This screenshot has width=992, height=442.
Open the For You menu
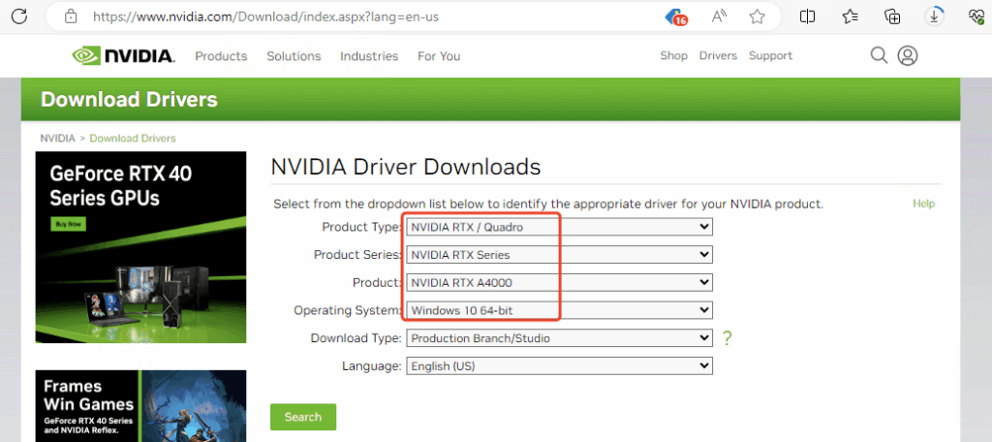439,55
